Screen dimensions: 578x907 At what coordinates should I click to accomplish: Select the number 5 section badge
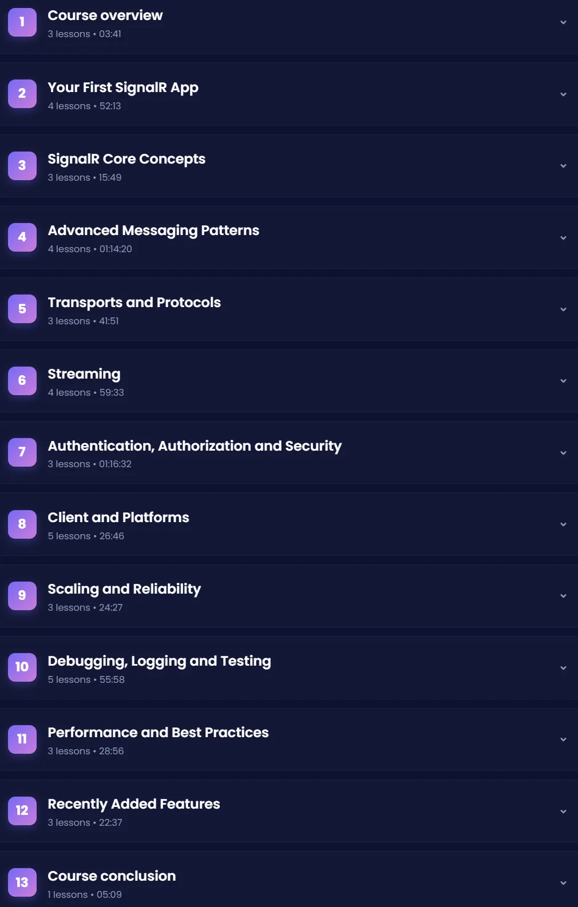[x=22, y=309]
